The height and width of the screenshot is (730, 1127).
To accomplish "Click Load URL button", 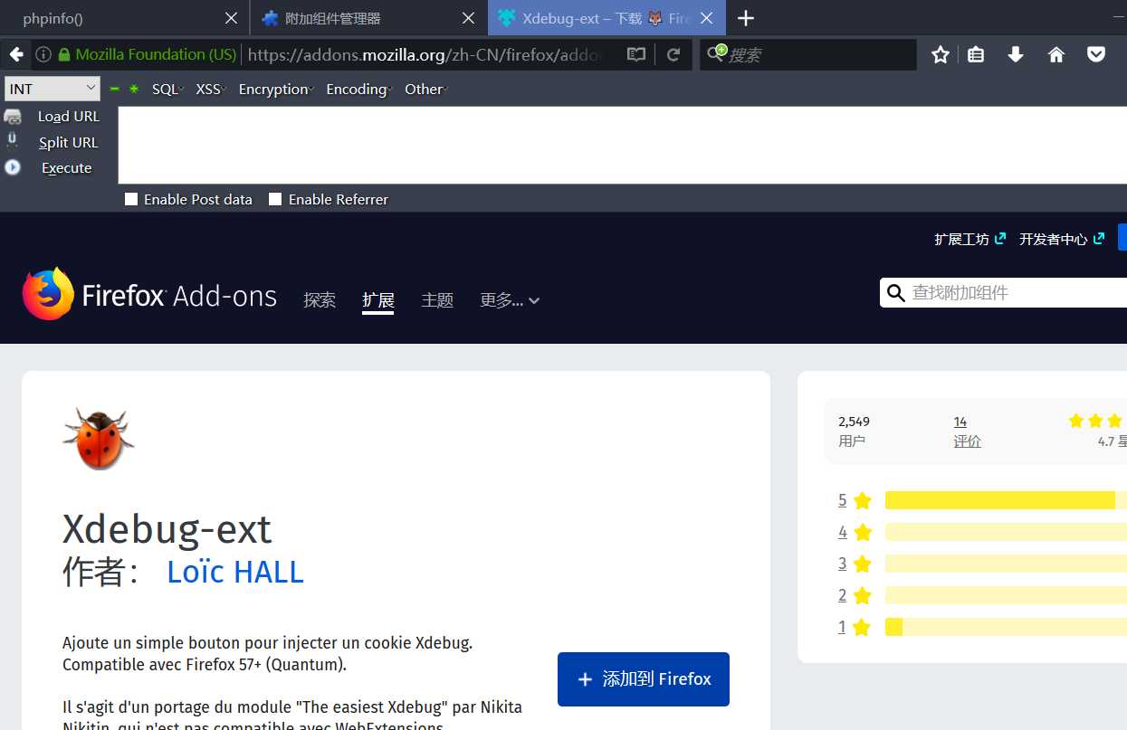I will [x=69, y=117].
